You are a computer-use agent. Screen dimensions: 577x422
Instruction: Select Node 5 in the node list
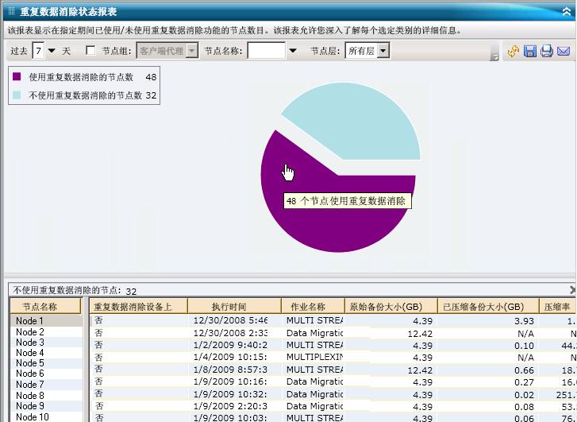[x=30, y=363]
